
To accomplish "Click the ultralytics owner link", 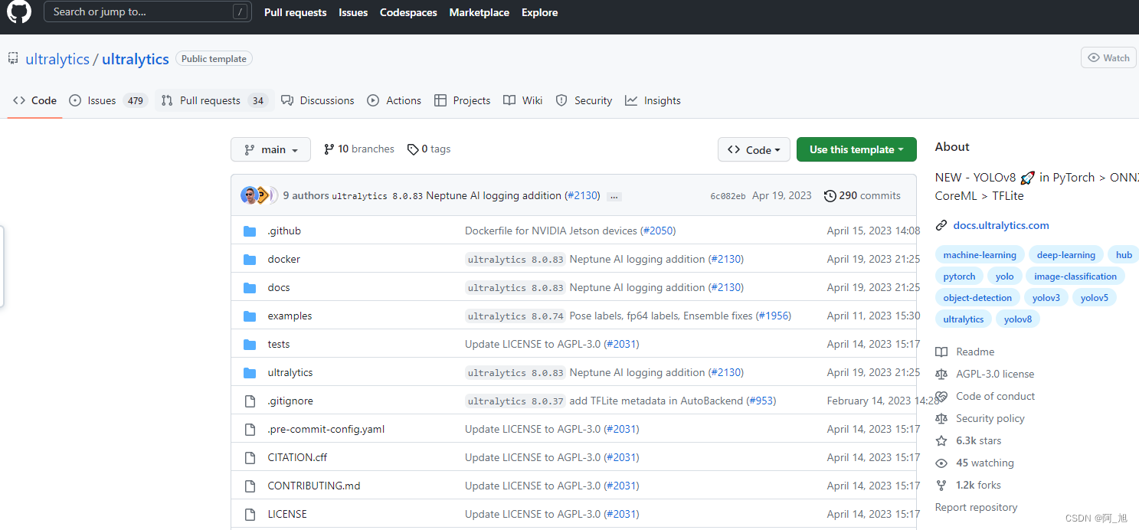I will [57, 59].
